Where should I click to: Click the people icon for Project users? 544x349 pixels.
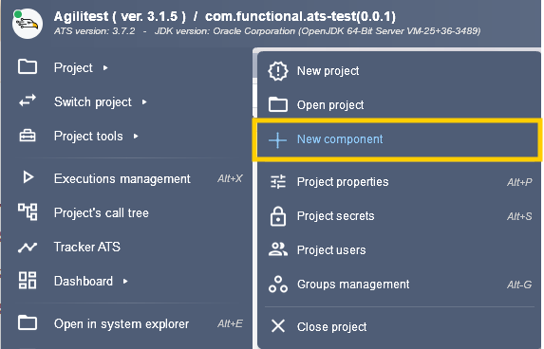(278, 249)
